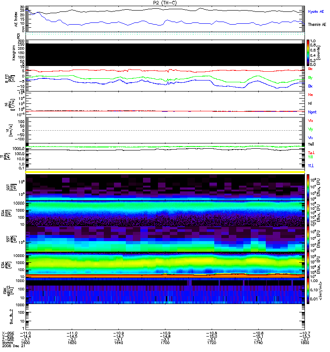The width and height of the screenshot is (330, 352).
Task: Click the red Te perpendicular legend label
Action: coord(311,153)
